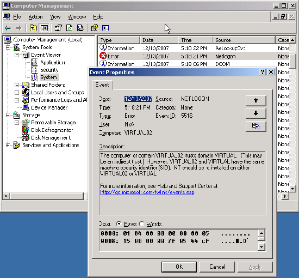This screenshot has height=278, width=299.
Task: Click scroll up arrow of event list
Action: (x=292, y=40)
